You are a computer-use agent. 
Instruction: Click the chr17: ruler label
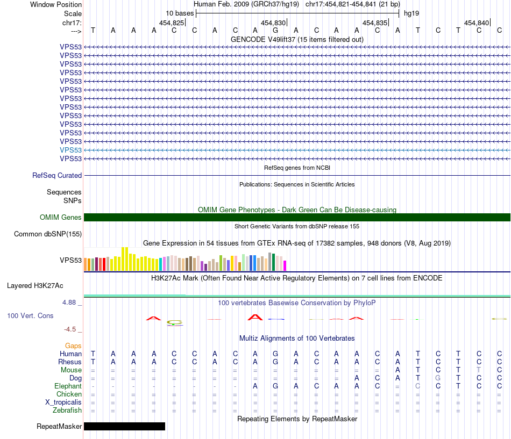tap(72, 23)
